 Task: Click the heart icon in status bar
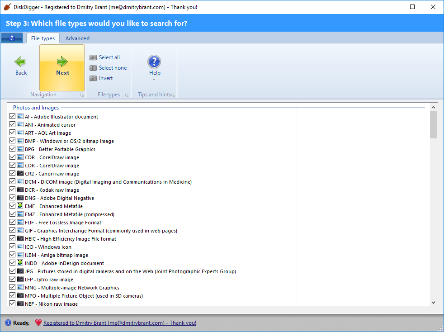coord(38,323)
